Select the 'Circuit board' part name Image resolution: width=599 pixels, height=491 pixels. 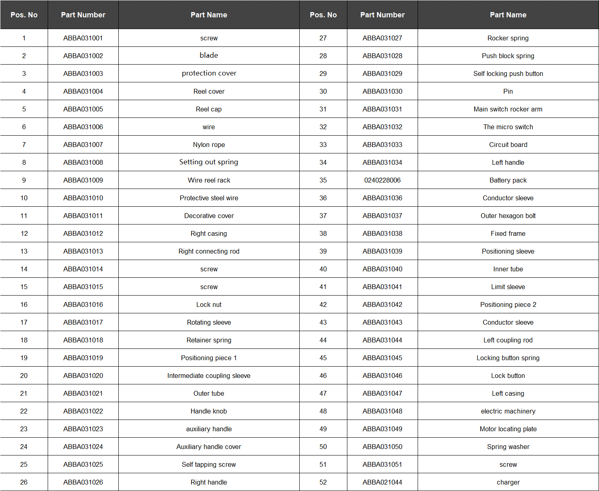(x=508, y=145)
